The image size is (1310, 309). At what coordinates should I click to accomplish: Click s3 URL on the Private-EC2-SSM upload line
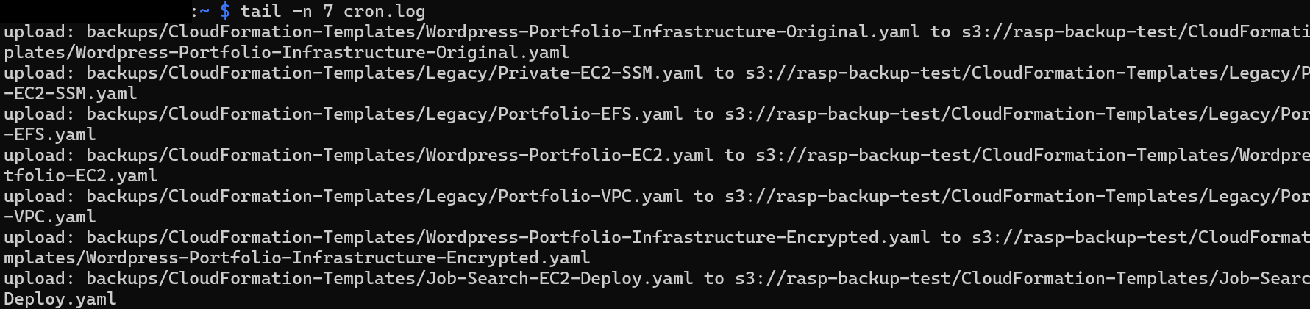point(1028,73)
